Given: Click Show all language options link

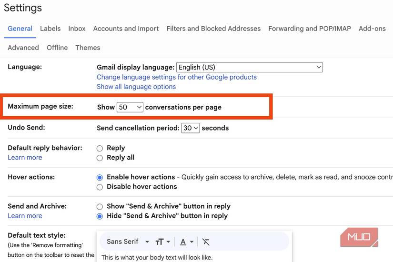Looking at the screenshot, I should point(136,87).
